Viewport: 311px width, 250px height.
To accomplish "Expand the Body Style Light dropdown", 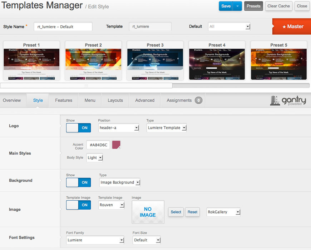I will click(95, 158).
